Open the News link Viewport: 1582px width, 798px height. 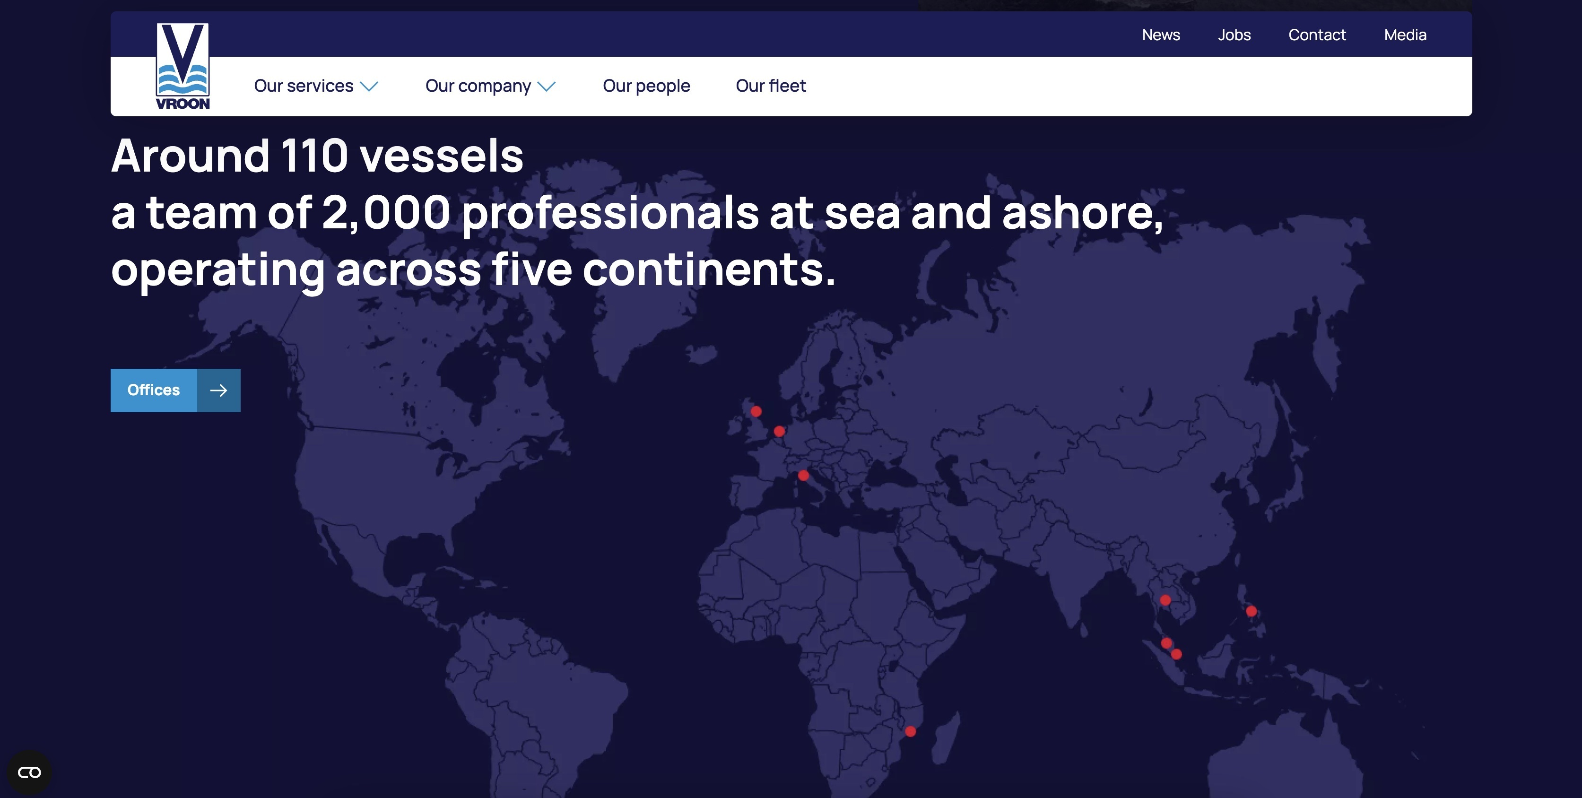coord(1161,35)
